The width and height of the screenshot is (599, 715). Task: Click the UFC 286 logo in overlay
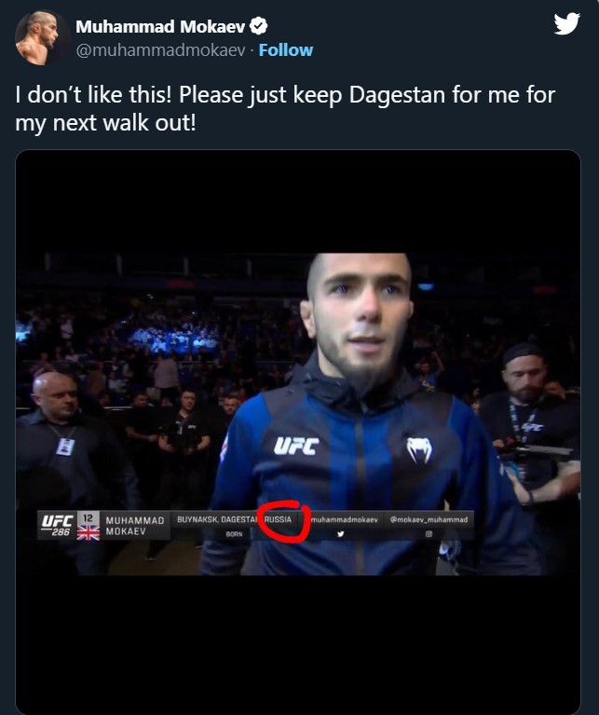58,526
